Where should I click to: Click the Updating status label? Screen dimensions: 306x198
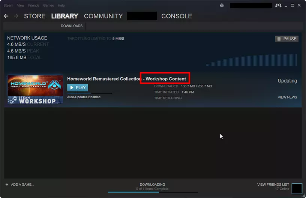(287, 81)
